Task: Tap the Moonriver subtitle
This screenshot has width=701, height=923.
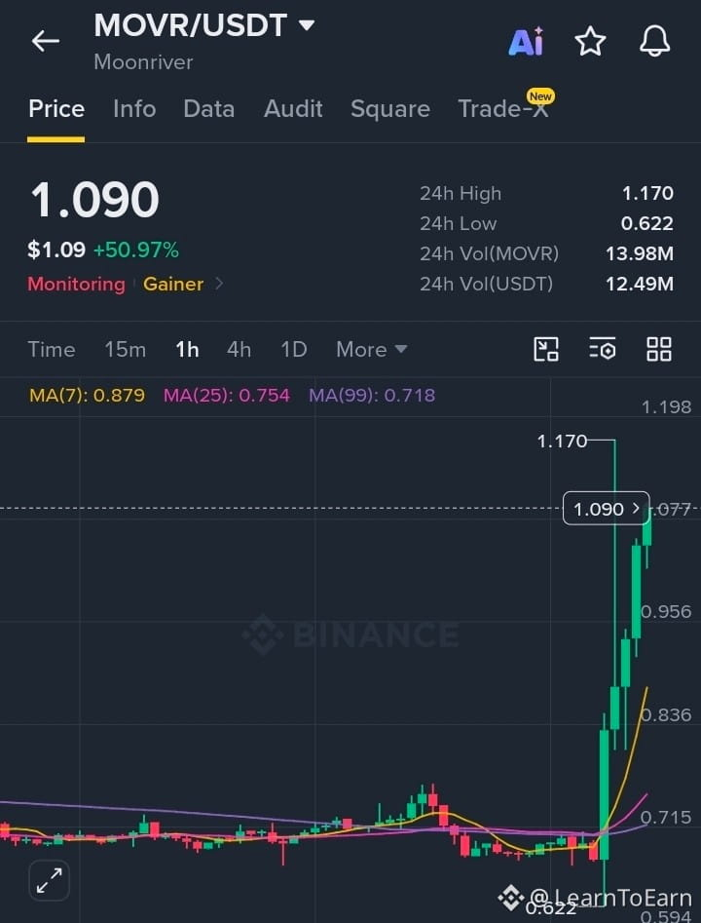Action: coord(143,62)
